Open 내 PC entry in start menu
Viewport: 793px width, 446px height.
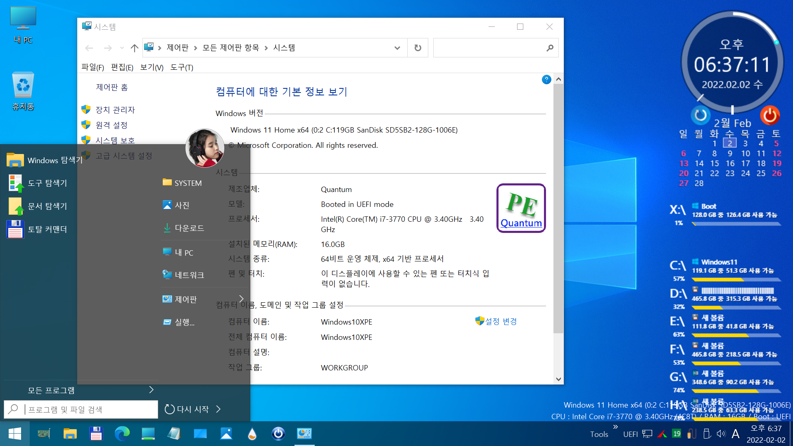click(178, 252)
